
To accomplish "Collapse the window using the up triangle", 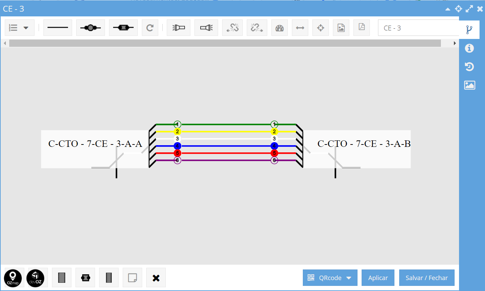I will pyautogui.click(x=448, y=9).
